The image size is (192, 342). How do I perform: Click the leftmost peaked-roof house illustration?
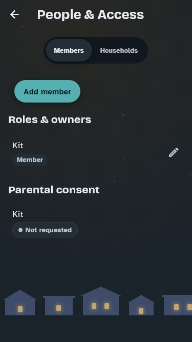[x=20, y=303]
